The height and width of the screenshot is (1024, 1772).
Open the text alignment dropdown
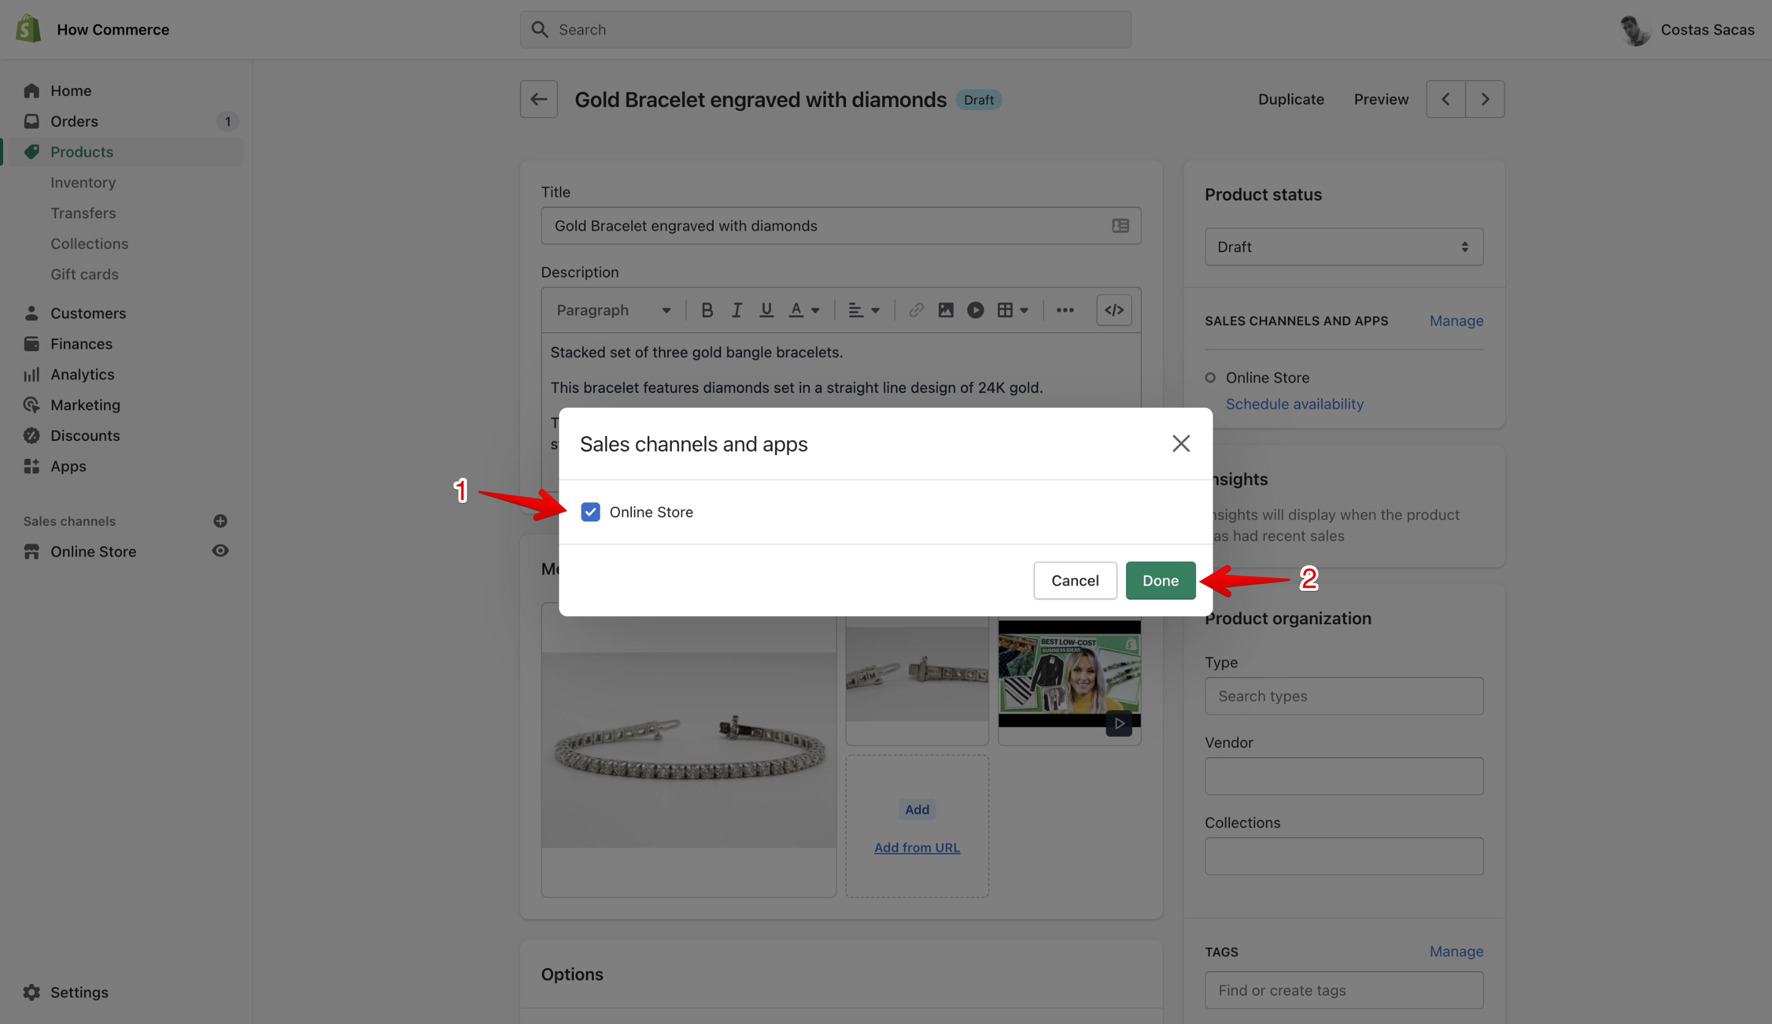tap(863, 310)
